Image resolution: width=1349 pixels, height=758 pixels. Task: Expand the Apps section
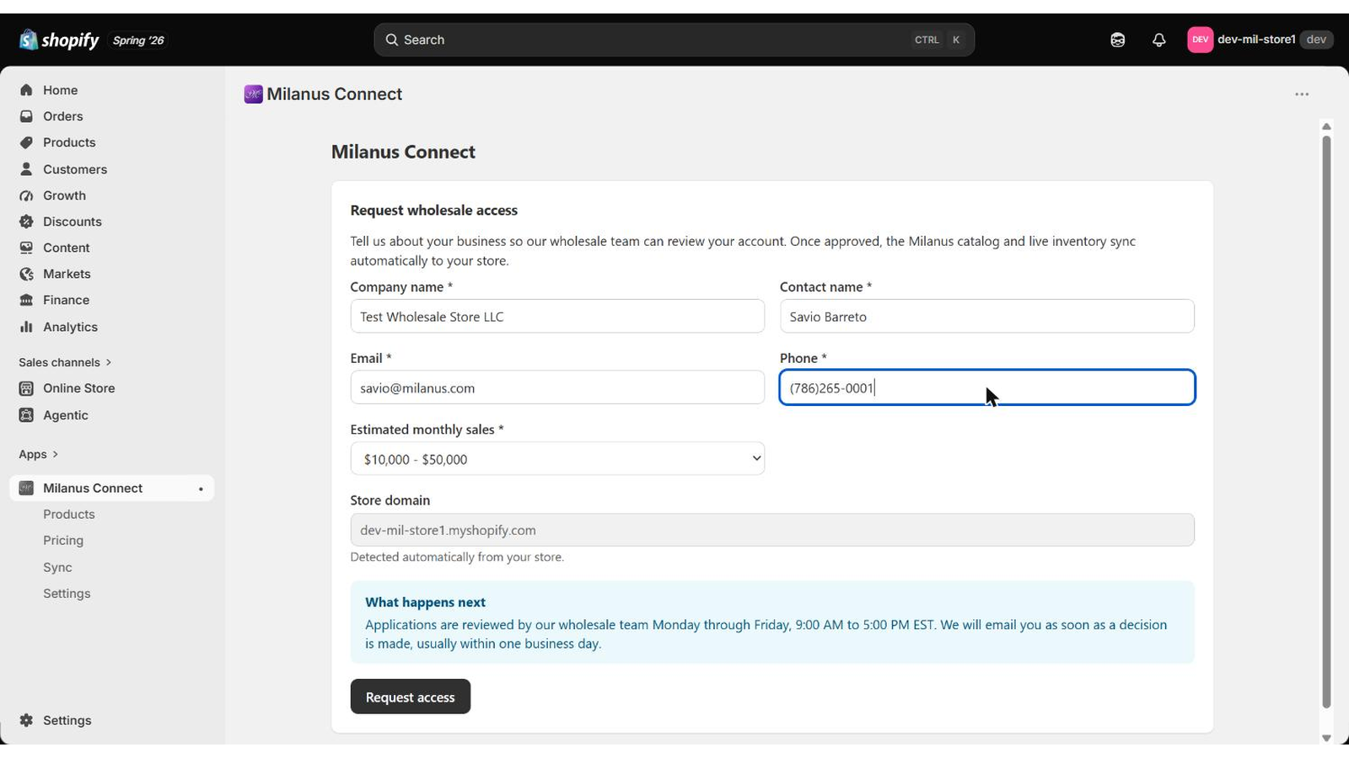(39, 454)
